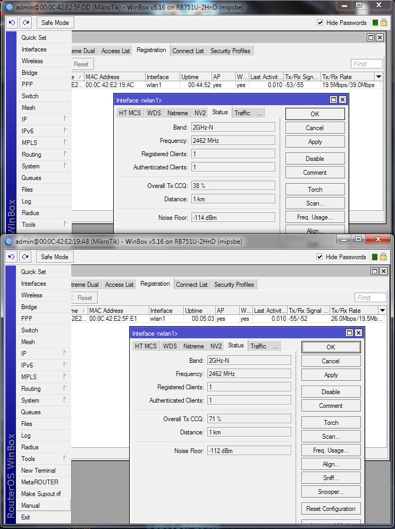395x529 pixels.
Task: Click Disable in bottom wlan1 dialog
Action: (331, 392)
